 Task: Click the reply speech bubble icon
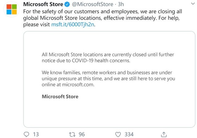click(26, 134)
